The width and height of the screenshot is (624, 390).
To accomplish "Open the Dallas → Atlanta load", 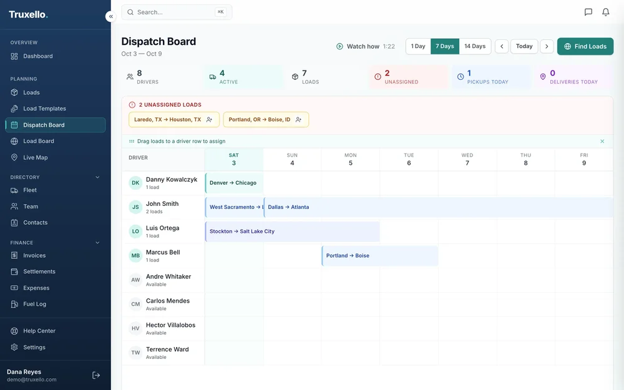I will [x=438, y=207].
